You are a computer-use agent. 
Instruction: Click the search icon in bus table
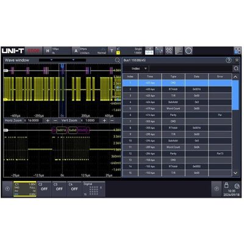(x=236, y=68)
